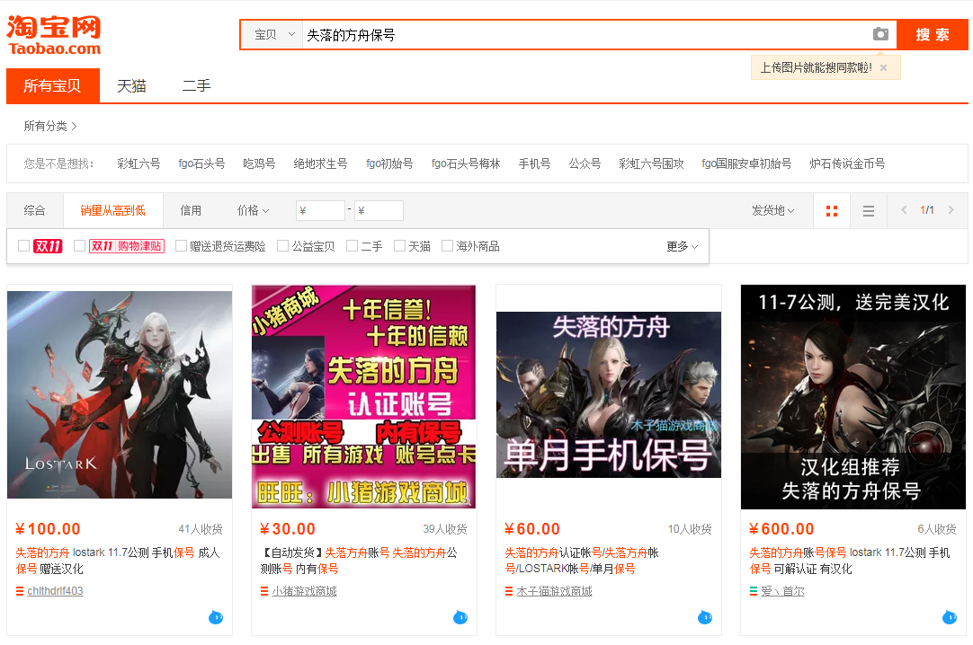Switch to list view icon
The height and width of the screenshot is (645, 973).
(869, 211)
